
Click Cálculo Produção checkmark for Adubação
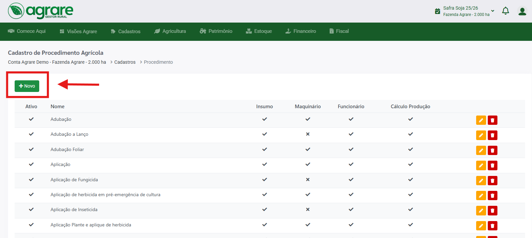click(x=411, y=119)
